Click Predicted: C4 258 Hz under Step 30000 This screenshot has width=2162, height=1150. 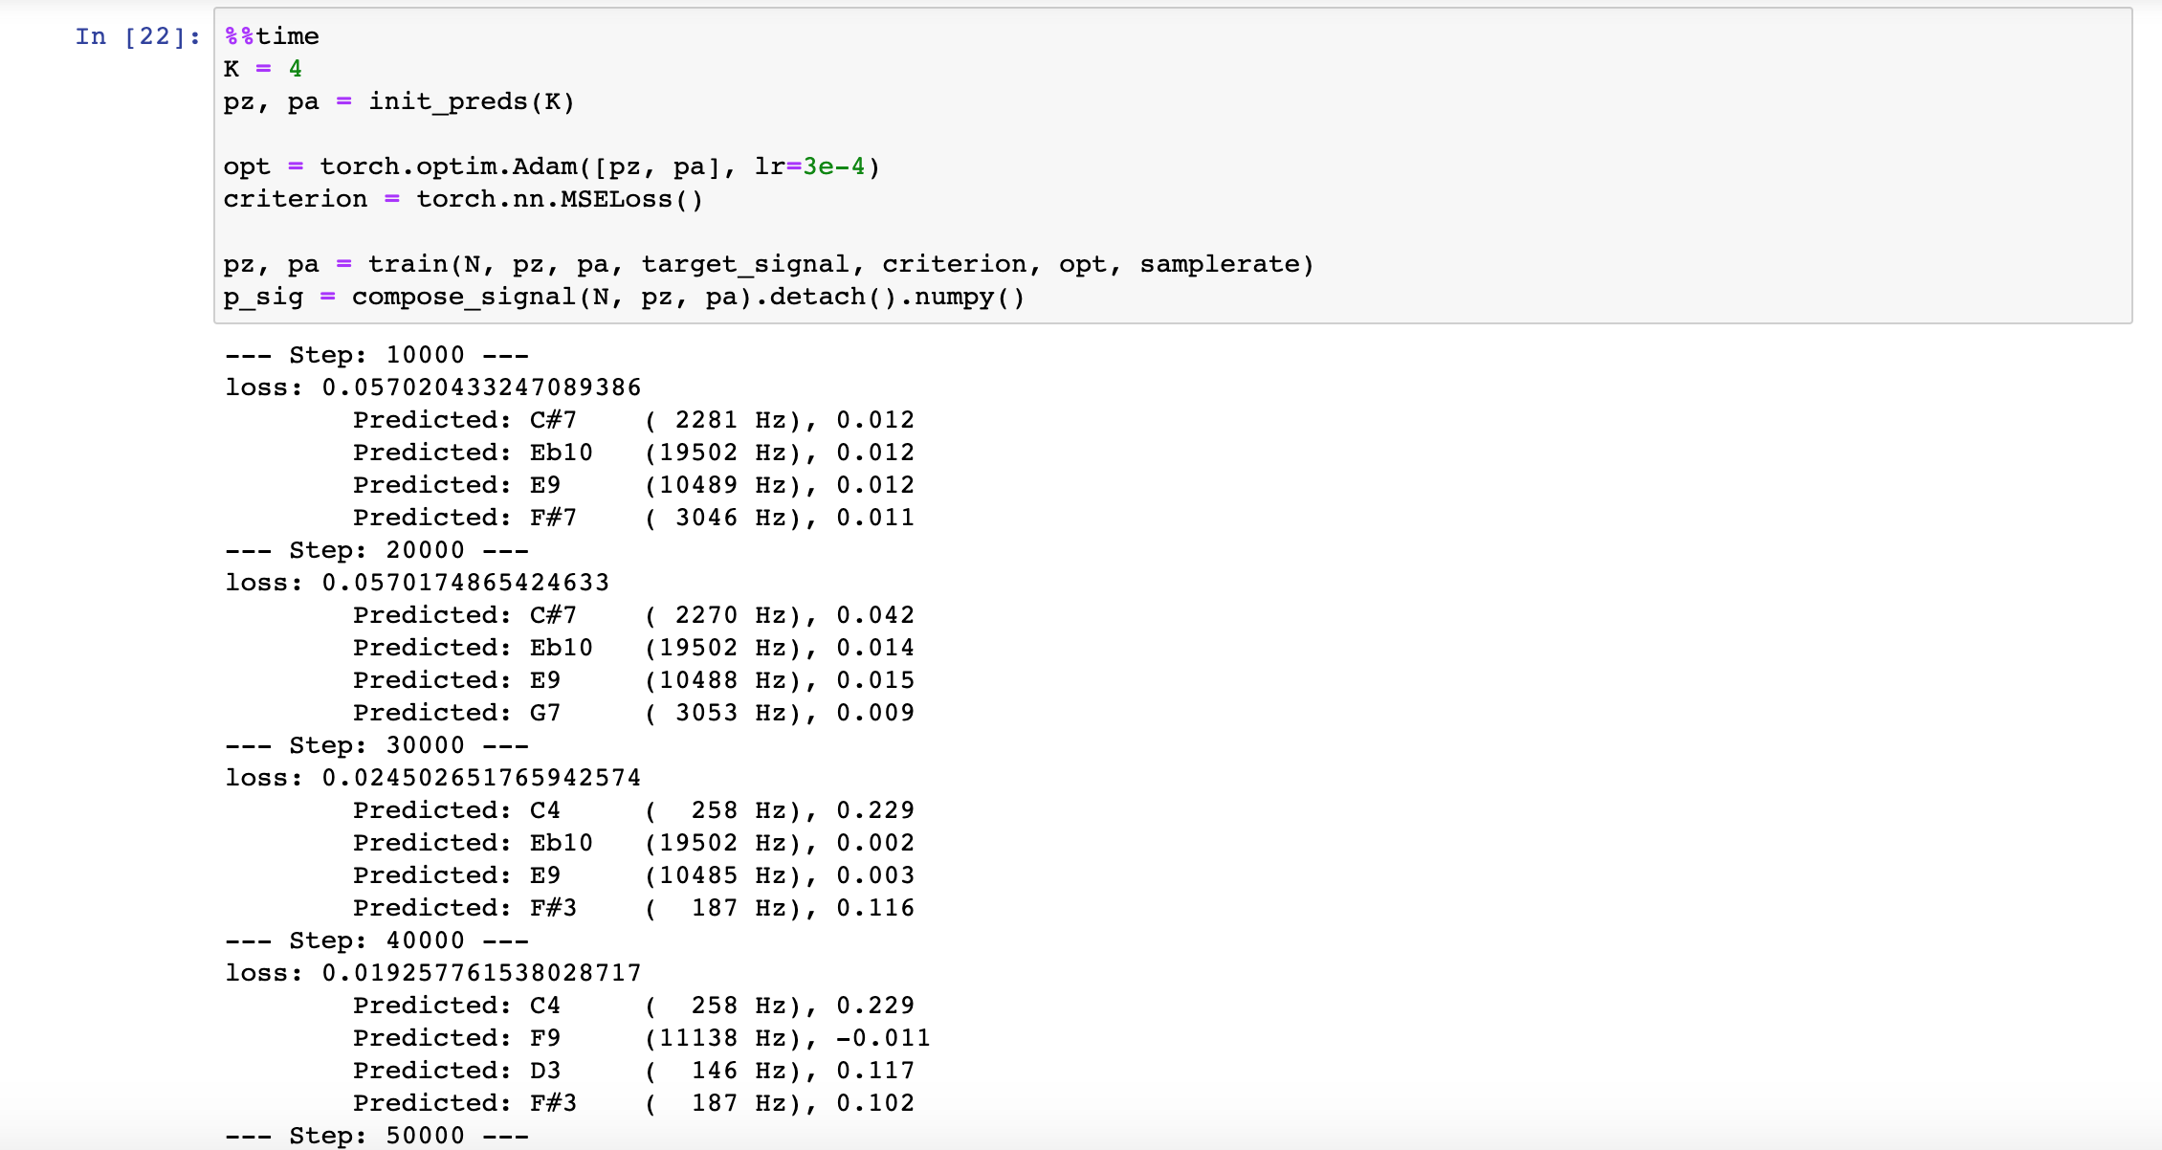click(633, 810)
